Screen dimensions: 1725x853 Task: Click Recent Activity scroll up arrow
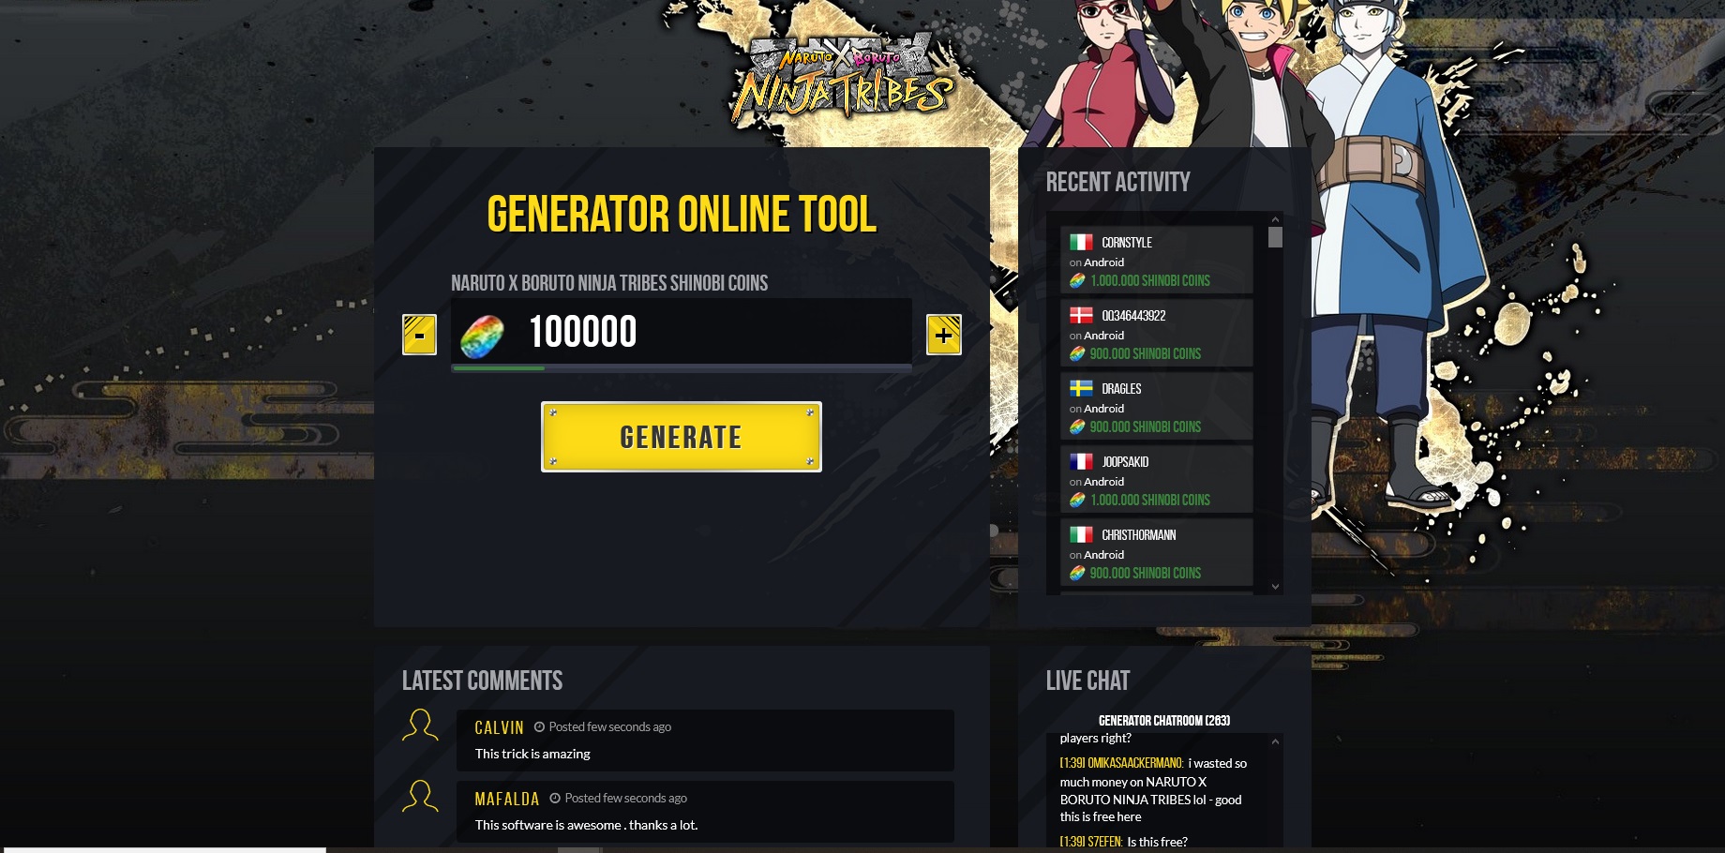[x=1275, y=219]
